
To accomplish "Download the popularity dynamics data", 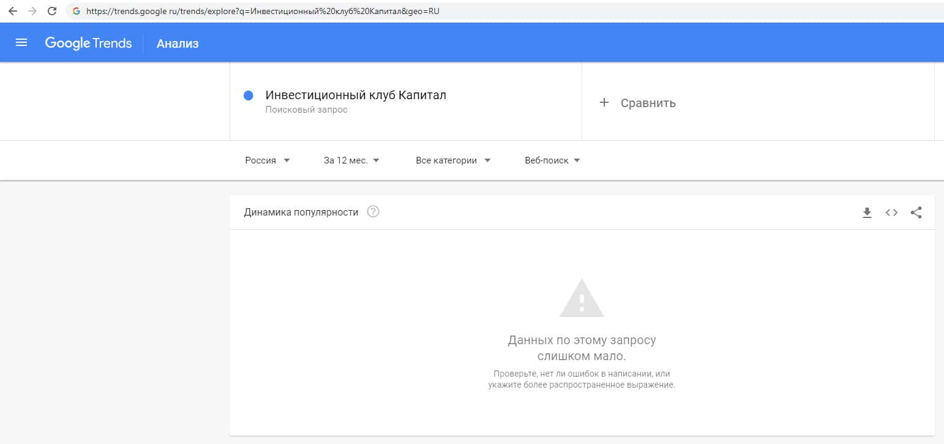I will 867,213.
